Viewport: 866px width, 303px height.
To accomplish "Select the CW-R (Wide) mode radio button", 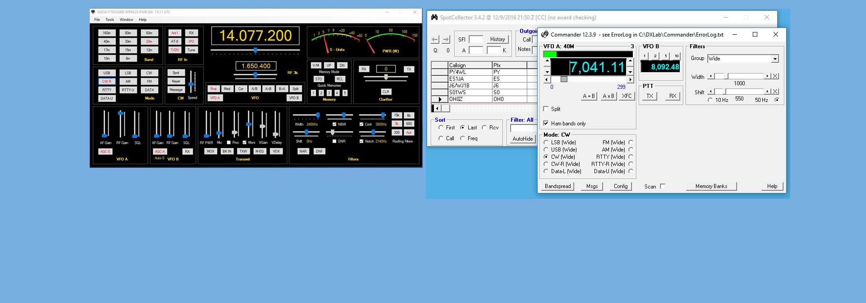I will tap(546, 164).
